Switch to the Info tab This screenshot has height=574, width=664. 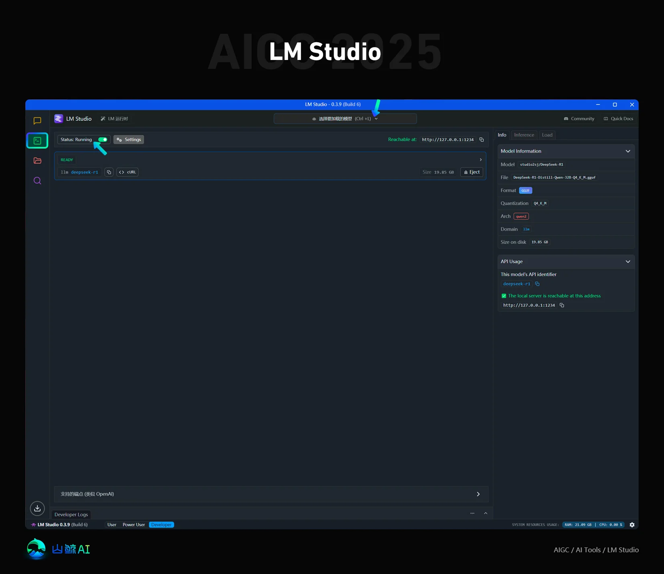[x=502, y=135]
